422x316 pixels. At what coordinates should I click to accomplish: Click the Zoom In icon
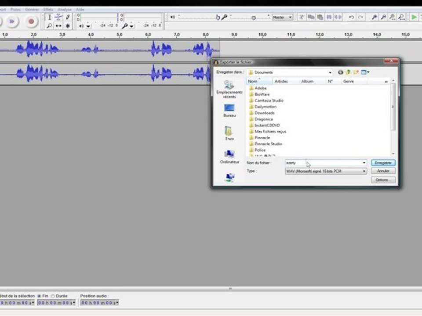[375, 18]
